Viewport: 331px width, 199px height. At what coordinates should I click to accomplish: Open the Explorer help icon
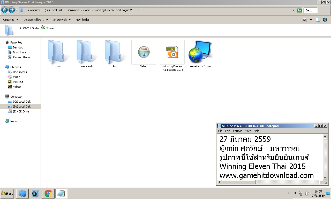coord(325,20)
